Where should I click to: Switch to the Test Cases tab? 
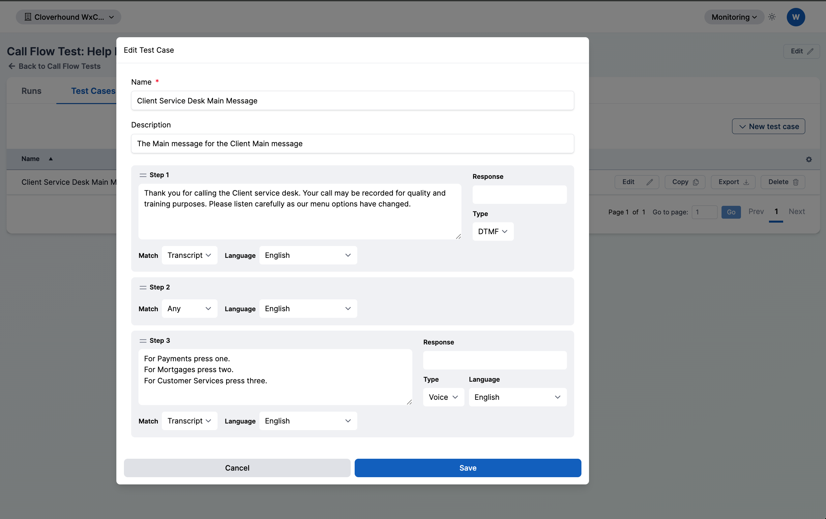(93, 91)
